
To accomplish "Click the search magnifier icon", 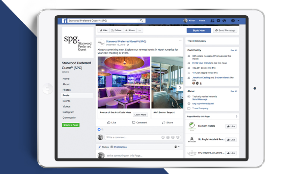I will click(x=142, y=20).
